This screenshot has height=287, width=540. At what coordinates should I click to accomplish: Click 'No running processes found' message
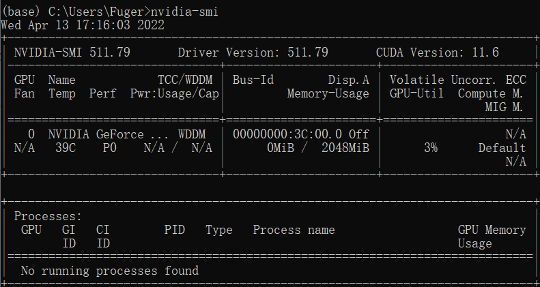[x=109, y=271]
